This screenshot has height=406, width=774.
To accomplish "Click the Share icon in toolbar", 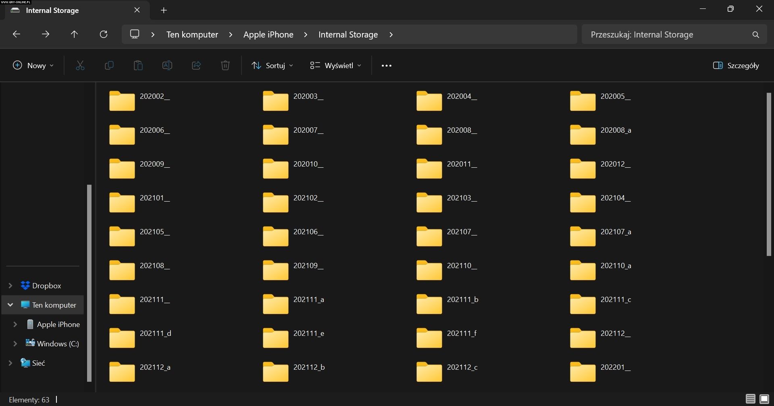I will pos(196,65).
